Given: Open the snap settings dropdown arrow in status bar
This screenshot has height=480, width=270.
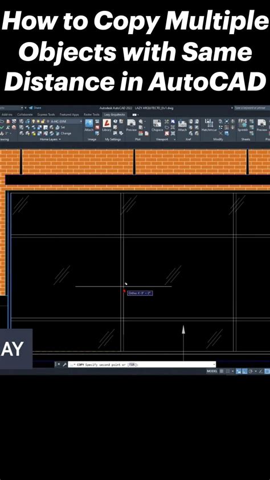Looking at the screenshot, I should point(233,371).
